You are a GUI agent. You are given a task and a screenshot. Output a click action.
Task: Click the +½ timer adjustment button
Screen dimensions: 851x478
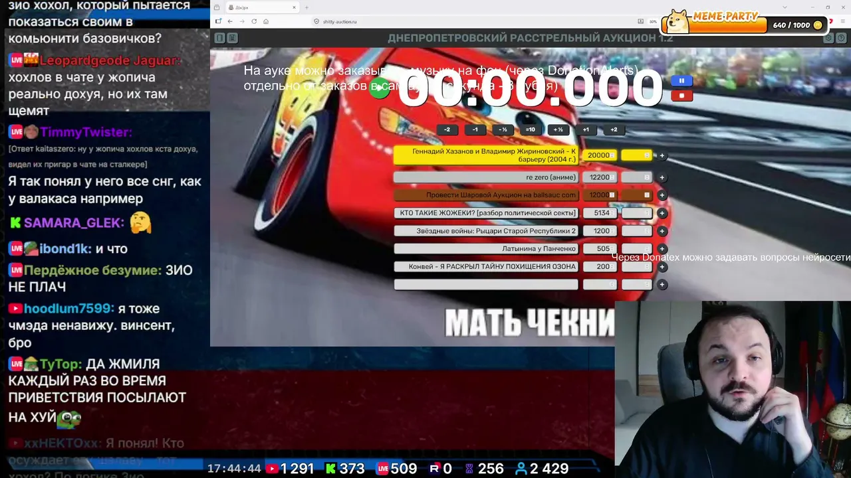click(558, 130)
